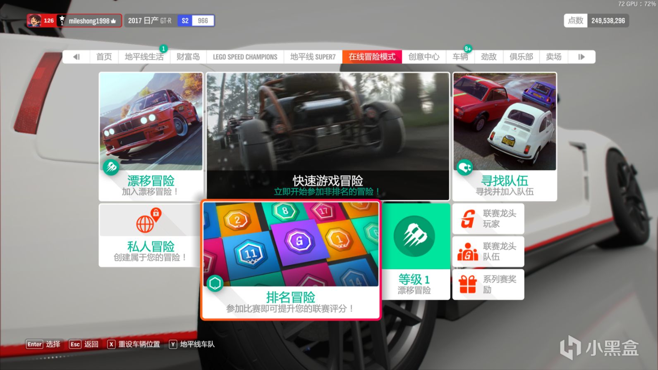Screen dimensions: 658x370
Task: Click the round drift emblem above 等级 1
Action: [414, 236]
